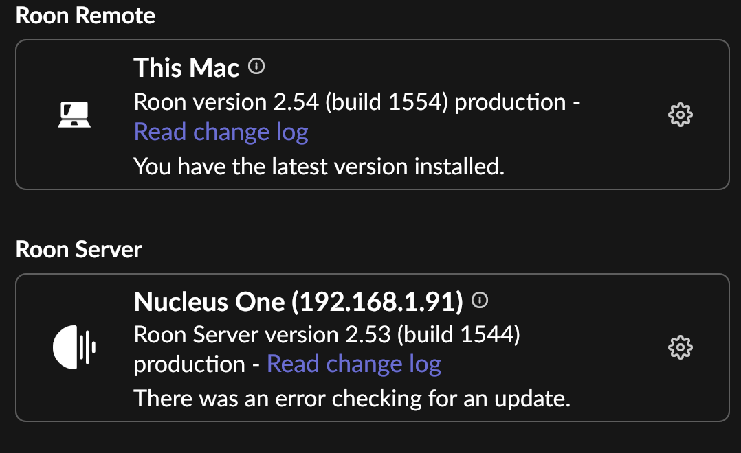Open the info tooltip beside This Mac

pos(257,67)
